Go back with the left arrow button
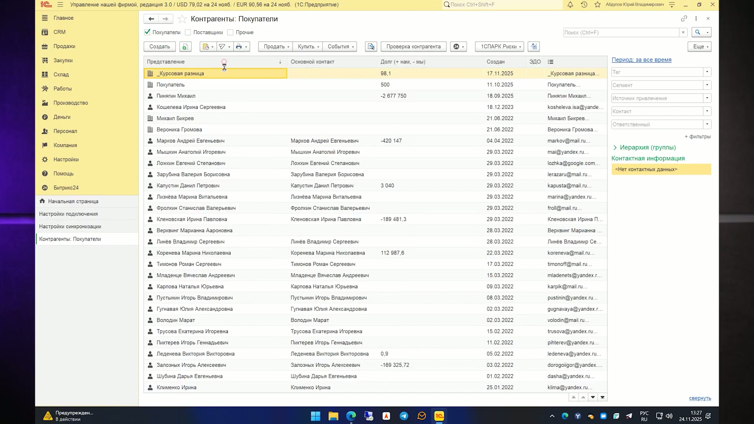Image resolution: width=754 pixels, height=424 pixels. 151,19
